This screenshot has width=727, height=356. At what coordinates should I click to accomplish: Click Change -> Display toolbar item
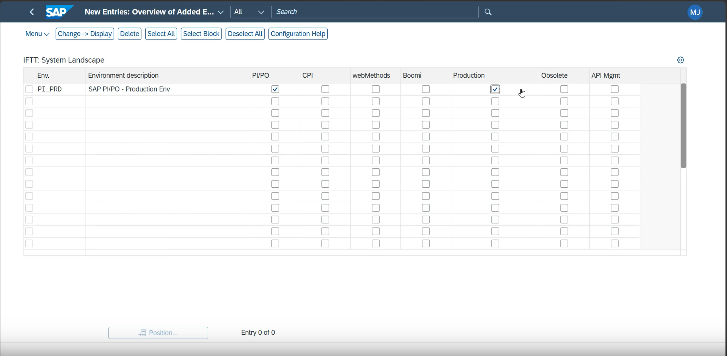coord(85,34)
